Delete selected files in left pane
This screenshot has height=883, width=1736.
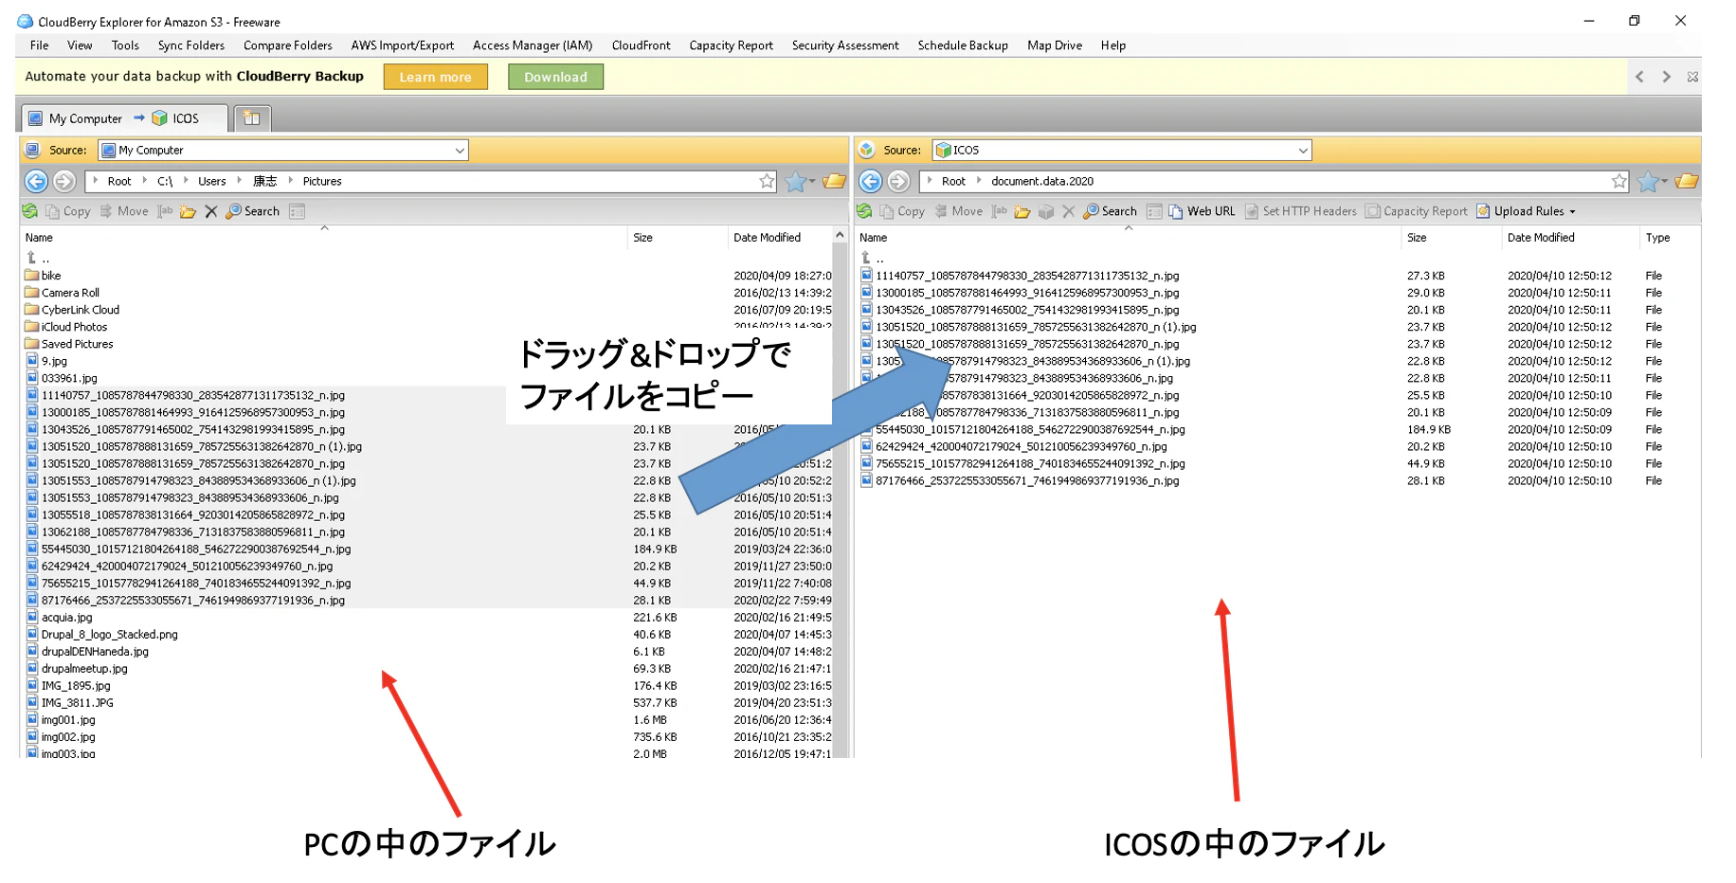click(x=210, y=211)
